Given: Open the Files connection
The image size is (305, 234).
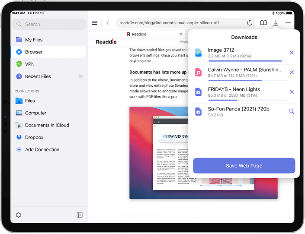Looking at the screenshot, I should click(48, 101).
